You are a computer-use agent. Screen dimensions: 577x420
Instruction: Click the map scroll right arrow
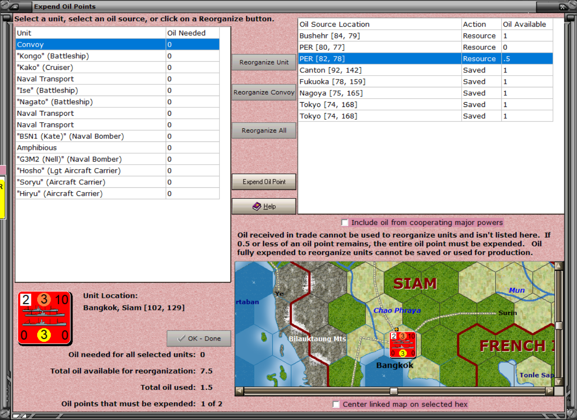click(x=549, y=391)
